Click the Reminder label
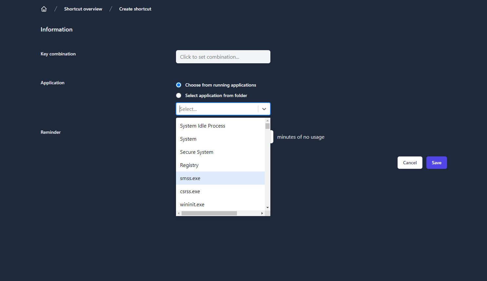 coord(50,132)
